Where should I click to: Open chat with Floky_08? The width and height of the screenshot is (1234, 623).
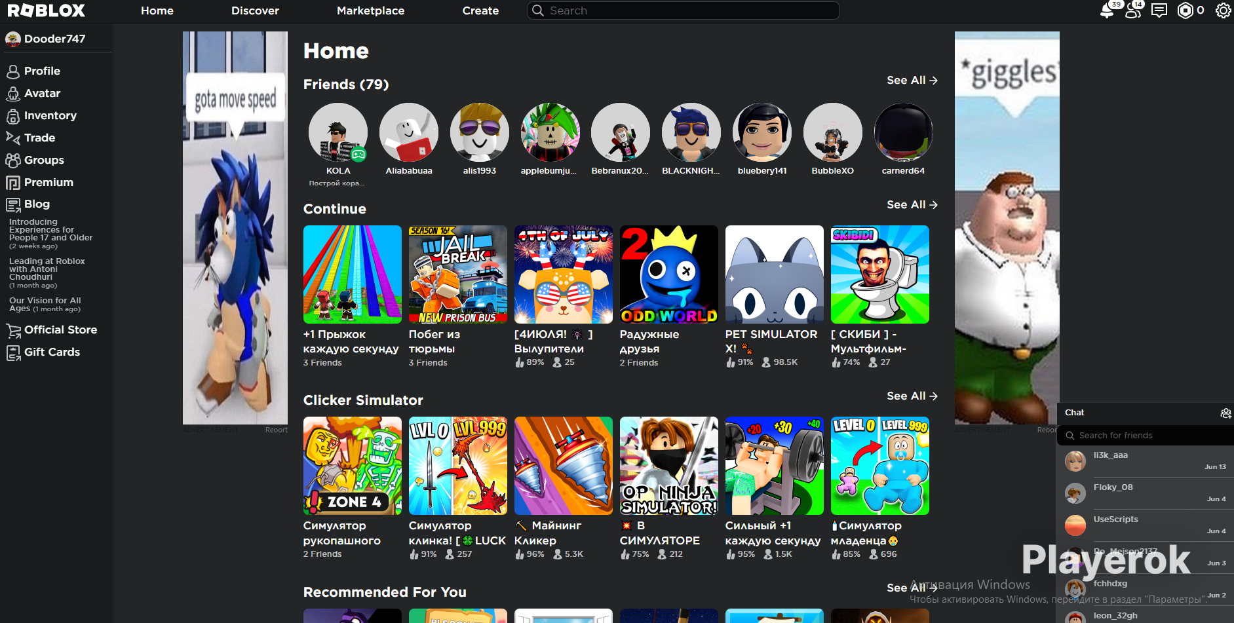(1146, 493)
